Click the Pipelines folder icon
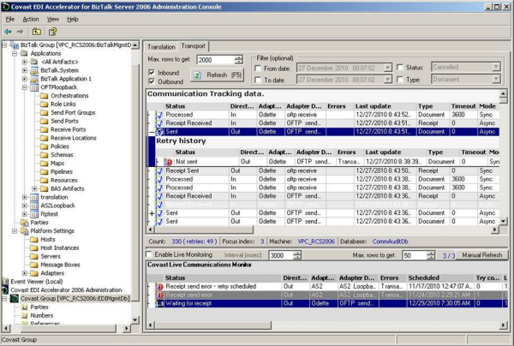The width and height of the screenshot is (514, 346). [x=44, y=172]
